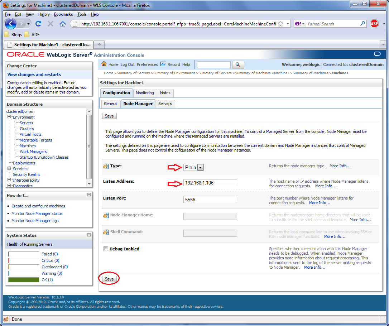
Task: Expand the Diagnostics tree node
Action: coord(9,185)
